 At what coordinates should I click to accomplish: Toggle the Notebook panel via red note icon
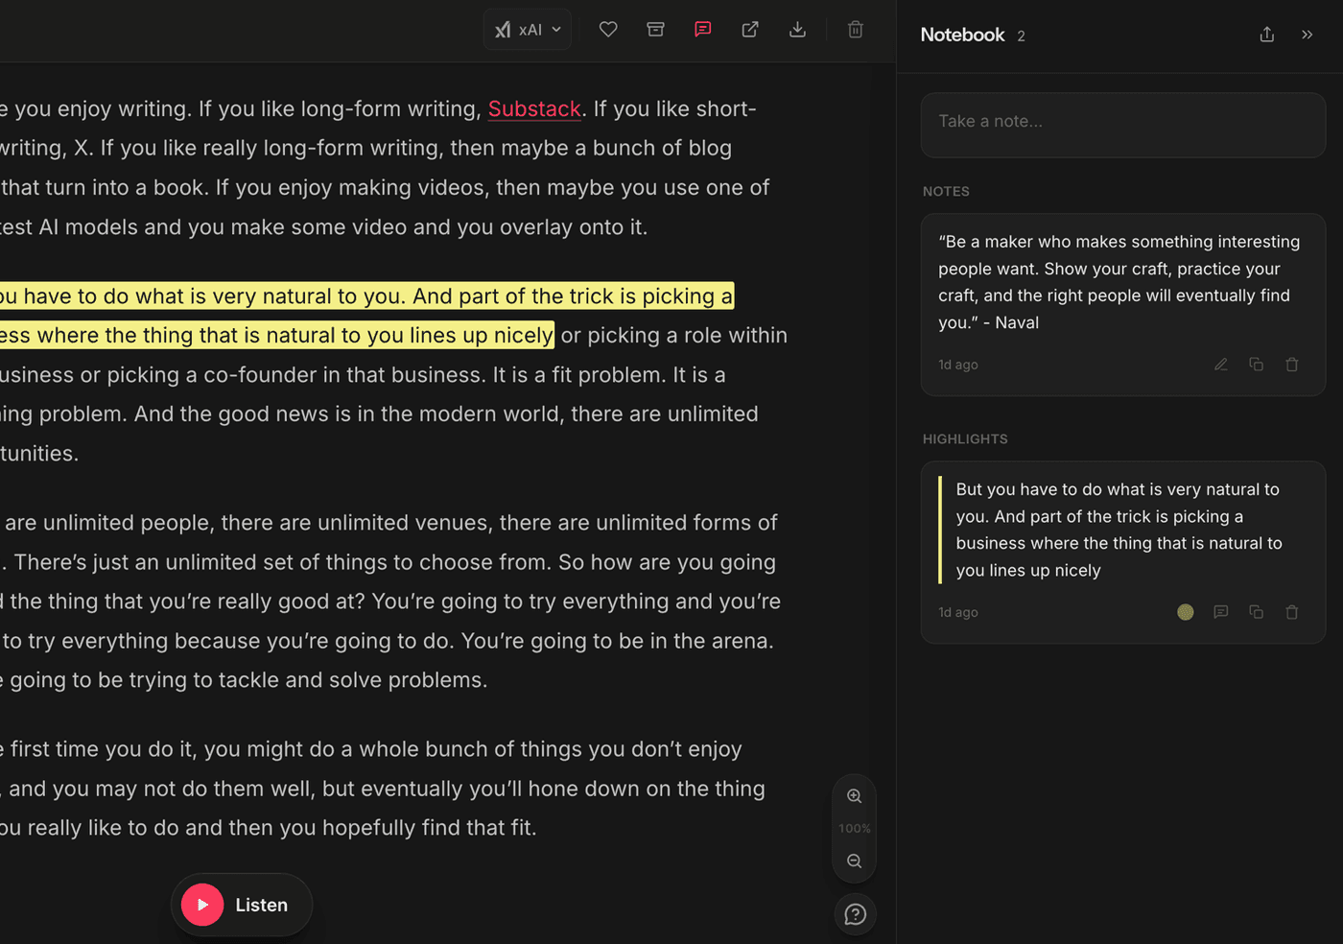point(703,30)
